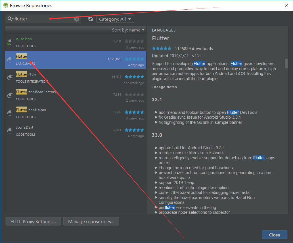Click the FlutterJsonBeanFactory plugin icon
The image size is (293, 243).
[10, 95]
